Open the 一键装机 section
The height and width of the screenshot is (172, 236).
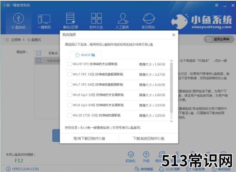click(44, 21)
